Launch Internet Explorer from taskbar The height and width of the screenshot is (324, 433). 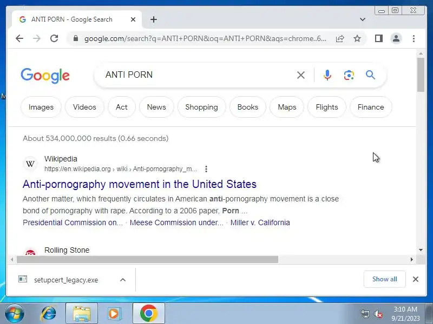click(49, 314)
